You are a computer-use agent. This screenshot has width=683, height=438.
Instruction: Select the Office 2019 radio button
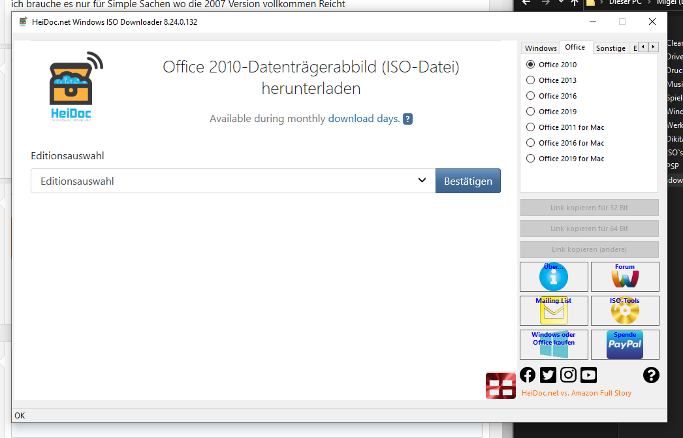pos(531,112)
